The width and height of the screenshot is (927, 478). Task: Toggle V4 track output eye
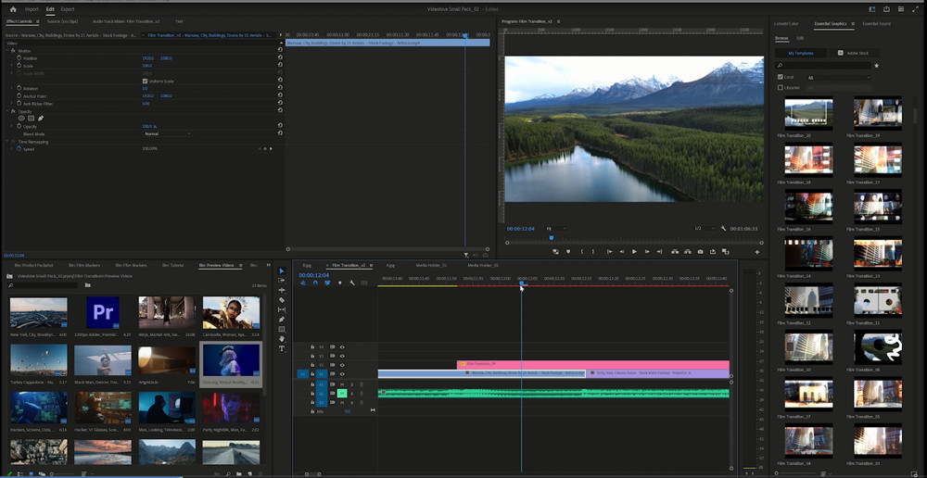342,346
